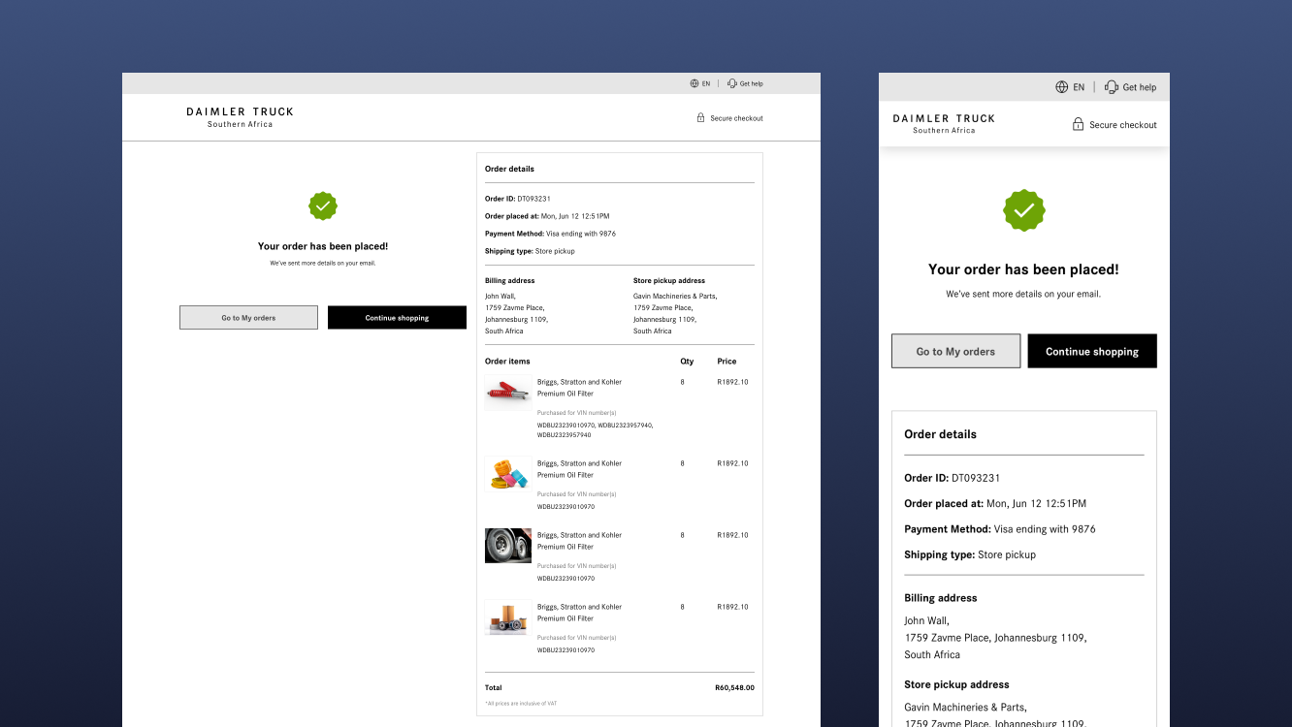The width and height of the screenshot is (1292, 727).
Task: Click Go to My orders button in desktop view
Action: 248,317
